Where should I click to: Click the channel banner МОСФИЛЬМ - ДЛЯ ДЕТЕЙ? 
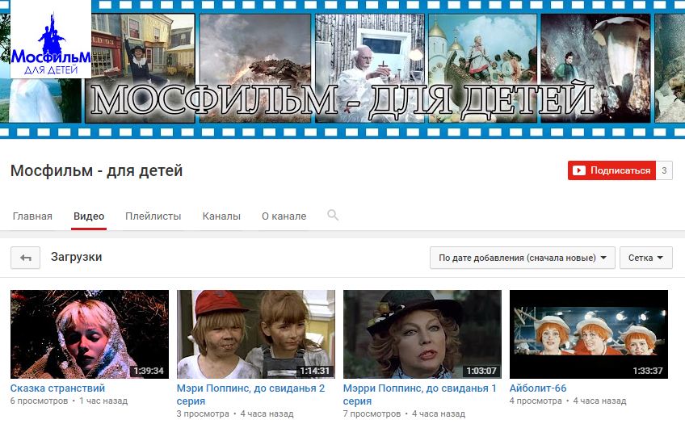342,69
